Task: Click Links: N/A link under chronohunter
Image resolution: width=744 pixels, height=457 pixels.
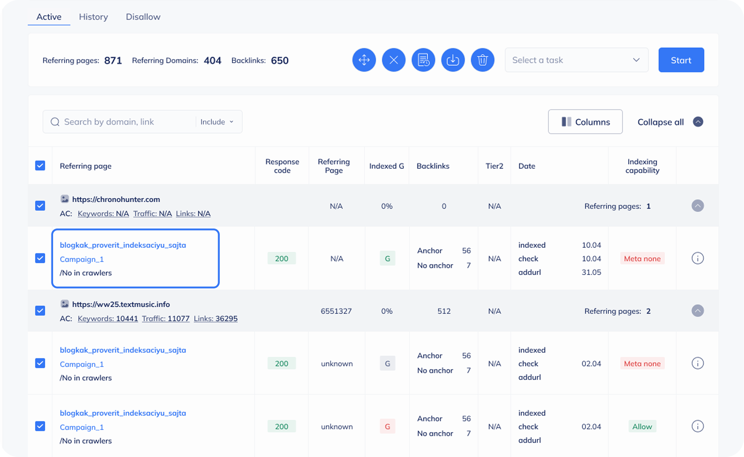Action: pyautogui.click(x=193, y=214)
